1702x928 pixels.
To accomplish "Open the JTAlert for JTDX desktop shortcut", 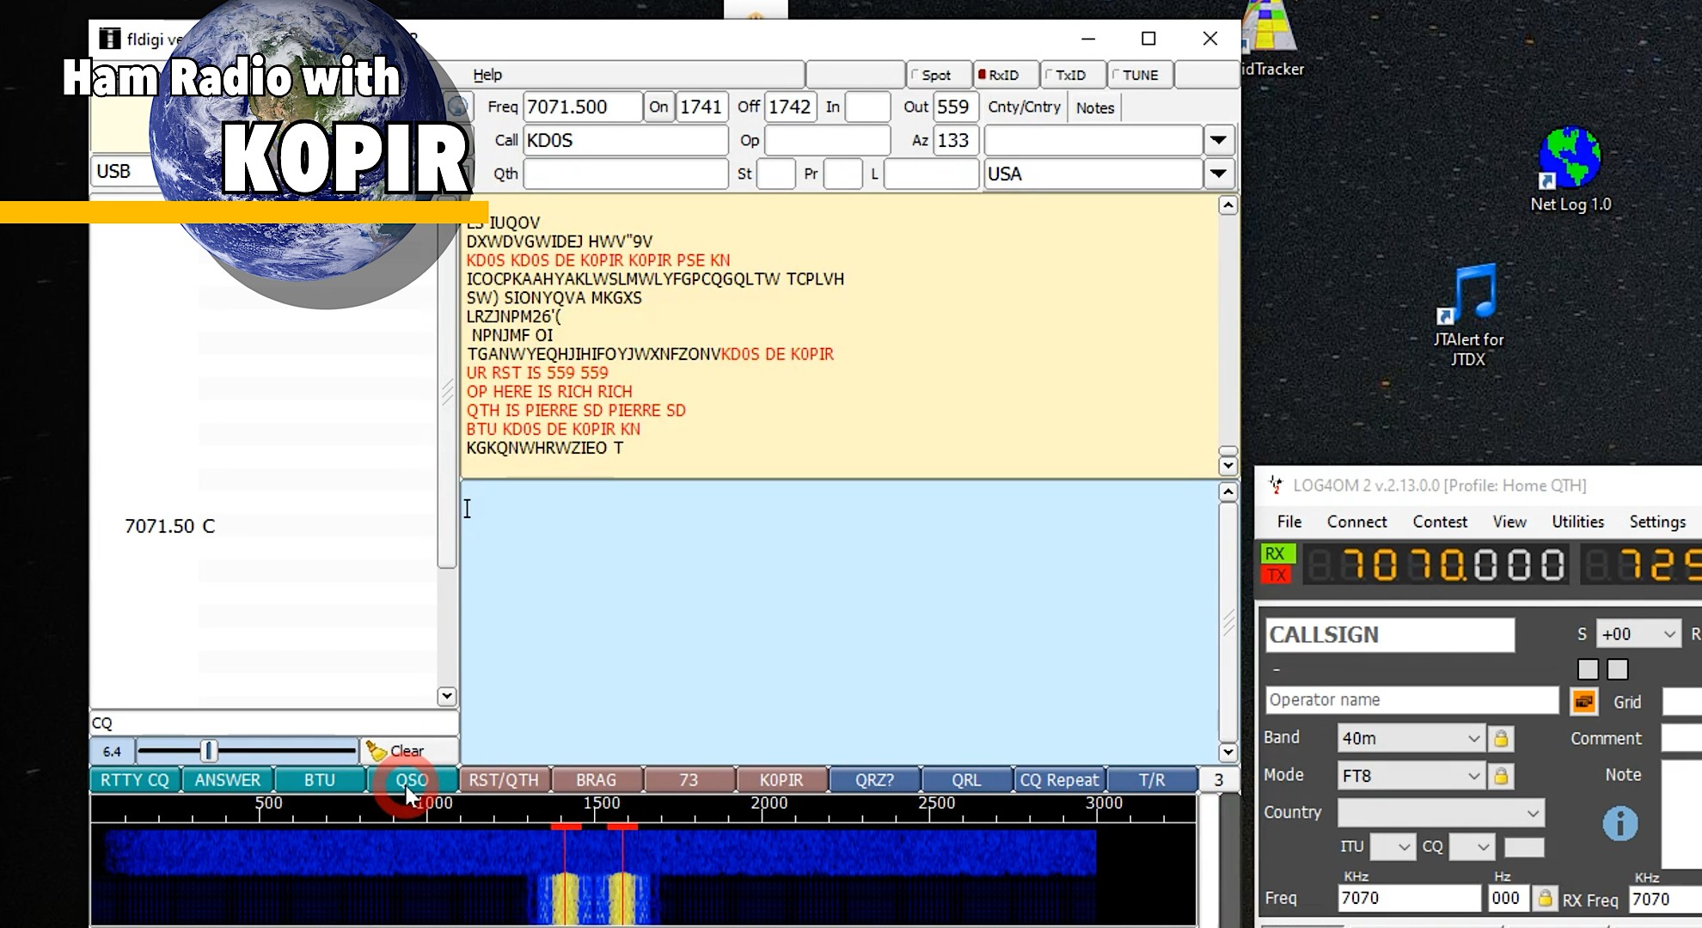I will 1468,315.
